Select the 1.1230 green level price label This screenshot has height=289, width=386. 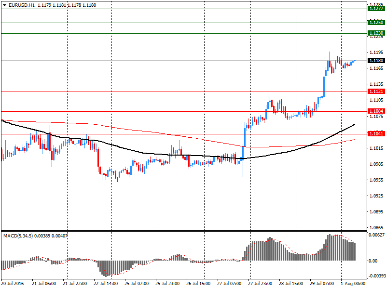[376, 33]
